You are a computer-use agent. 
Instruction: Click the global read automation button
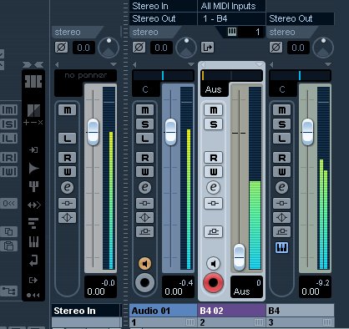pyautogui.click(x=9, y=158)
